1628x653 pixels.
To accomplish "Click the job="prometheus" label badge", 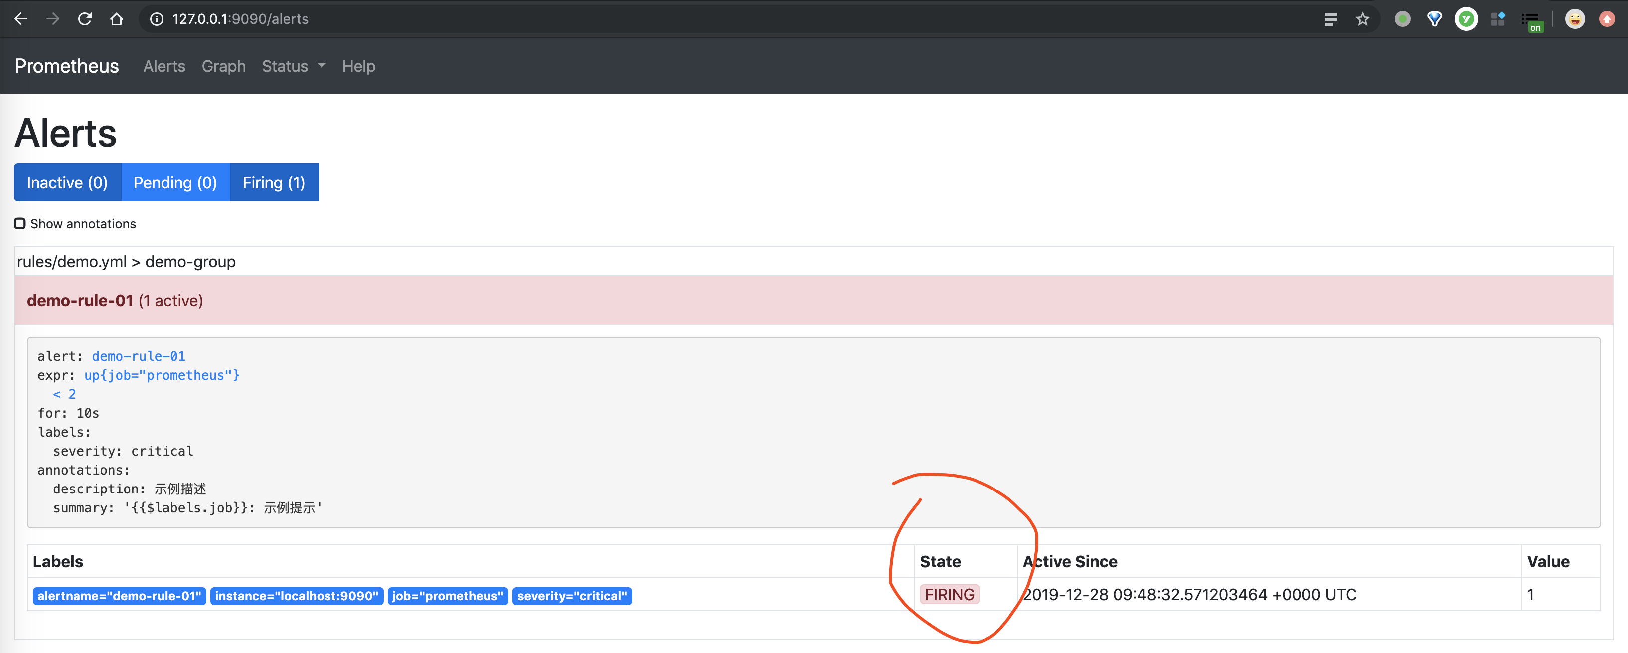I will click(448, 596).
